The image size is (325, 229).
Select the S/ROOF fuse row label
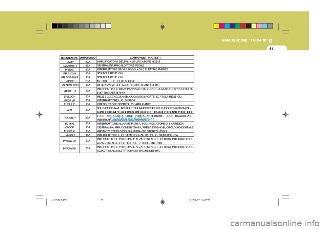[x=69, y=81]
